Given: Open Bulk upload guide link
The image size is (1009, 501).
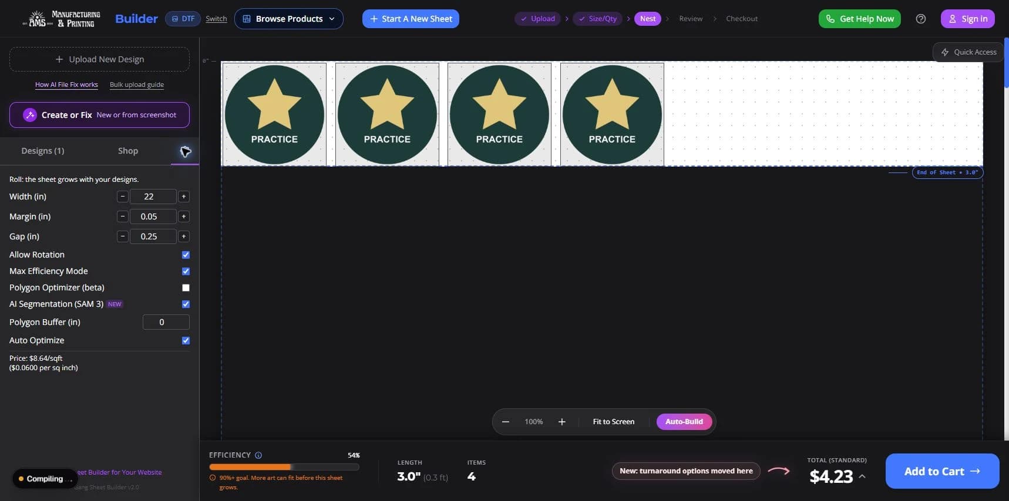Looking at the screenshot, I should tap(137, 84).
